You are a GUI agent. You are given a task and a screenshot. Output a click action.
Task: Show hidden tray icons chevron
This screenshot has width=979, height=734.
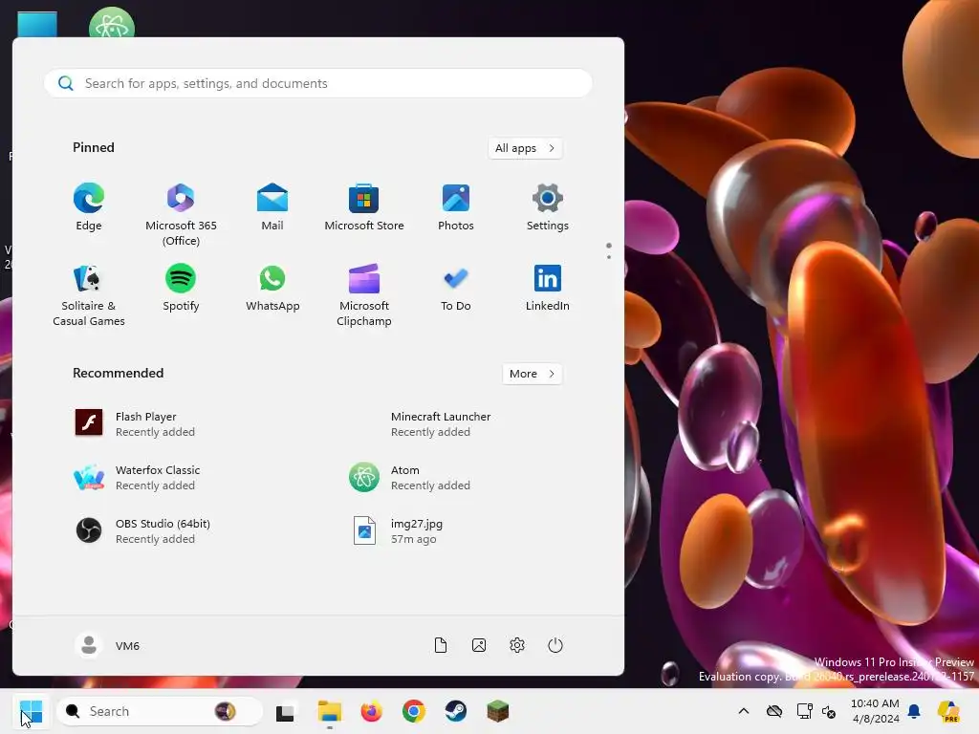744,711
